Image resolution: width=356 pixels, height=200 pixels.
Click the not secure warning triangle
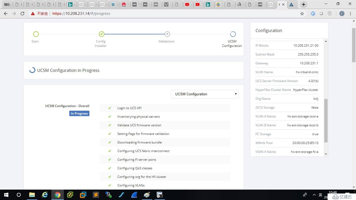[33, 14]
